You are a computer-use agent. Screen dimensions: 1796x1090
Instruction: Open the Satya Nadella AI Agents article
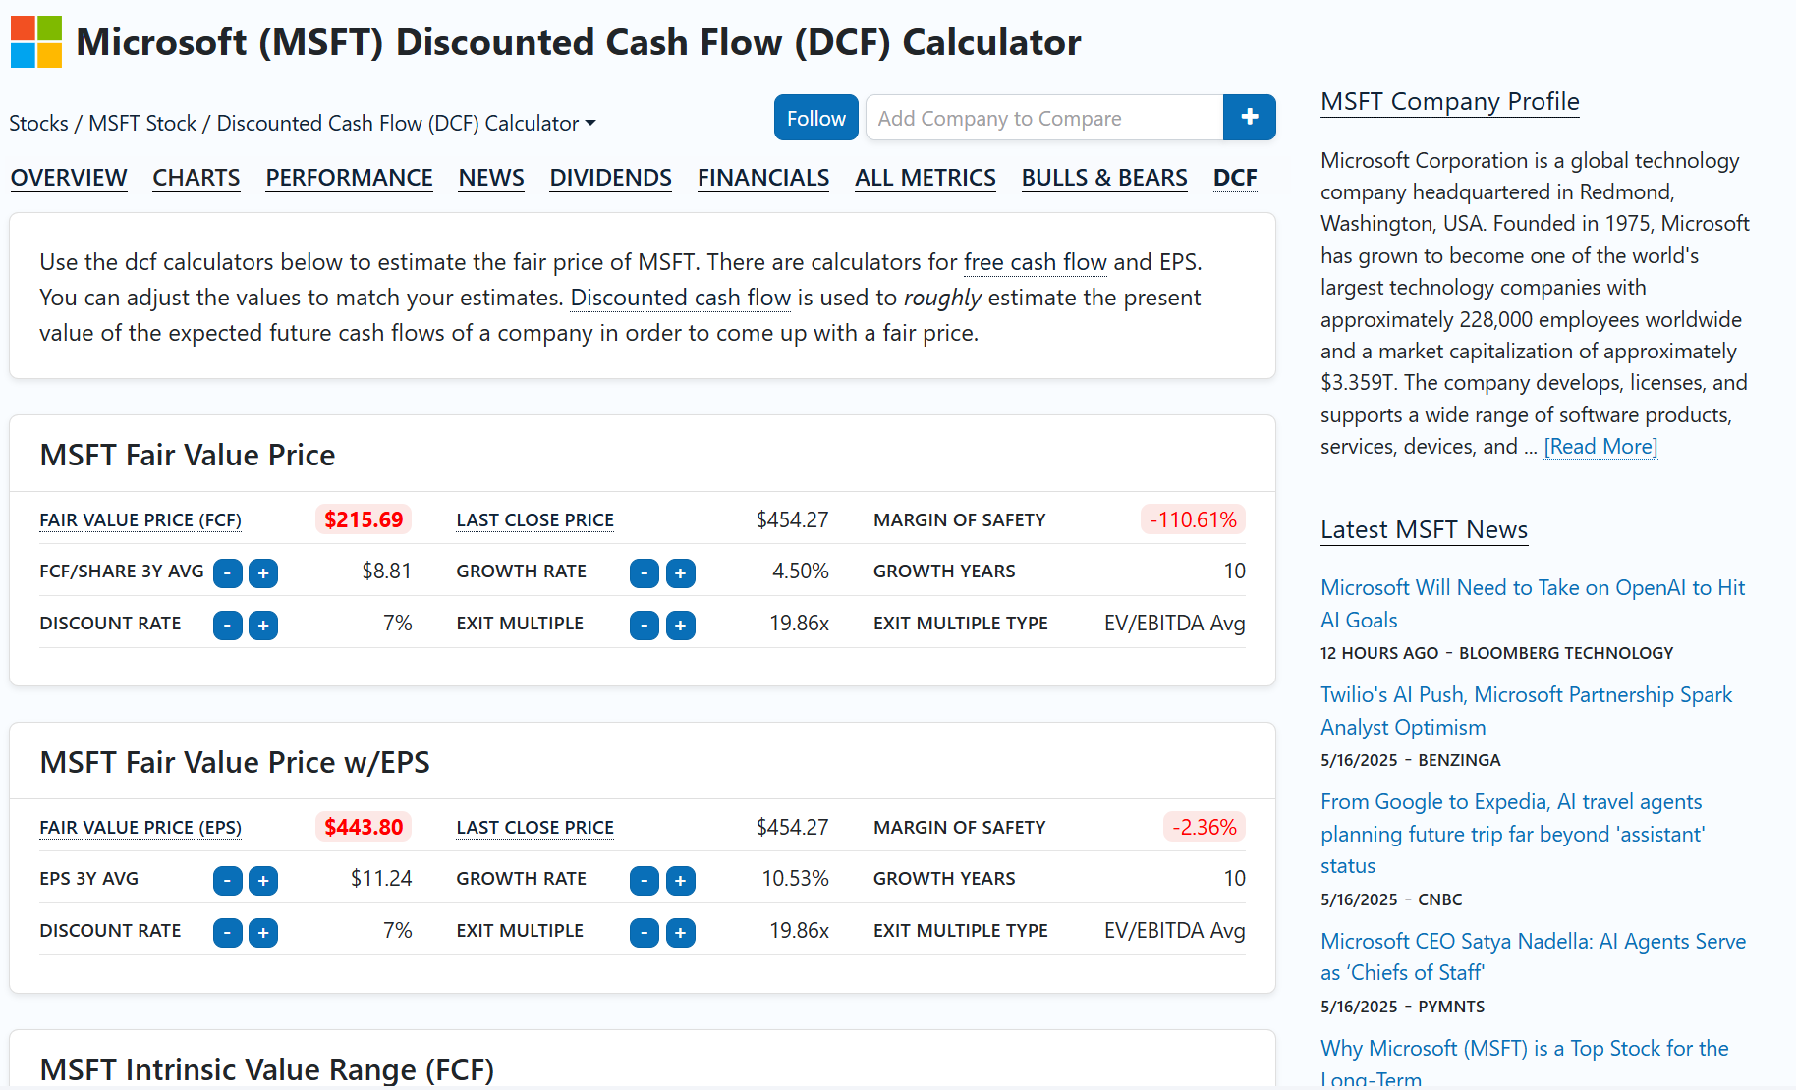click(1533, 956)
